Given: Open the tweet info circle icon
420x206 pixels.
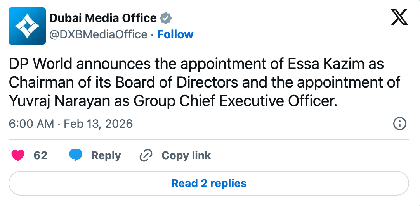Looking at the screenshot, I should click(400, 124).
